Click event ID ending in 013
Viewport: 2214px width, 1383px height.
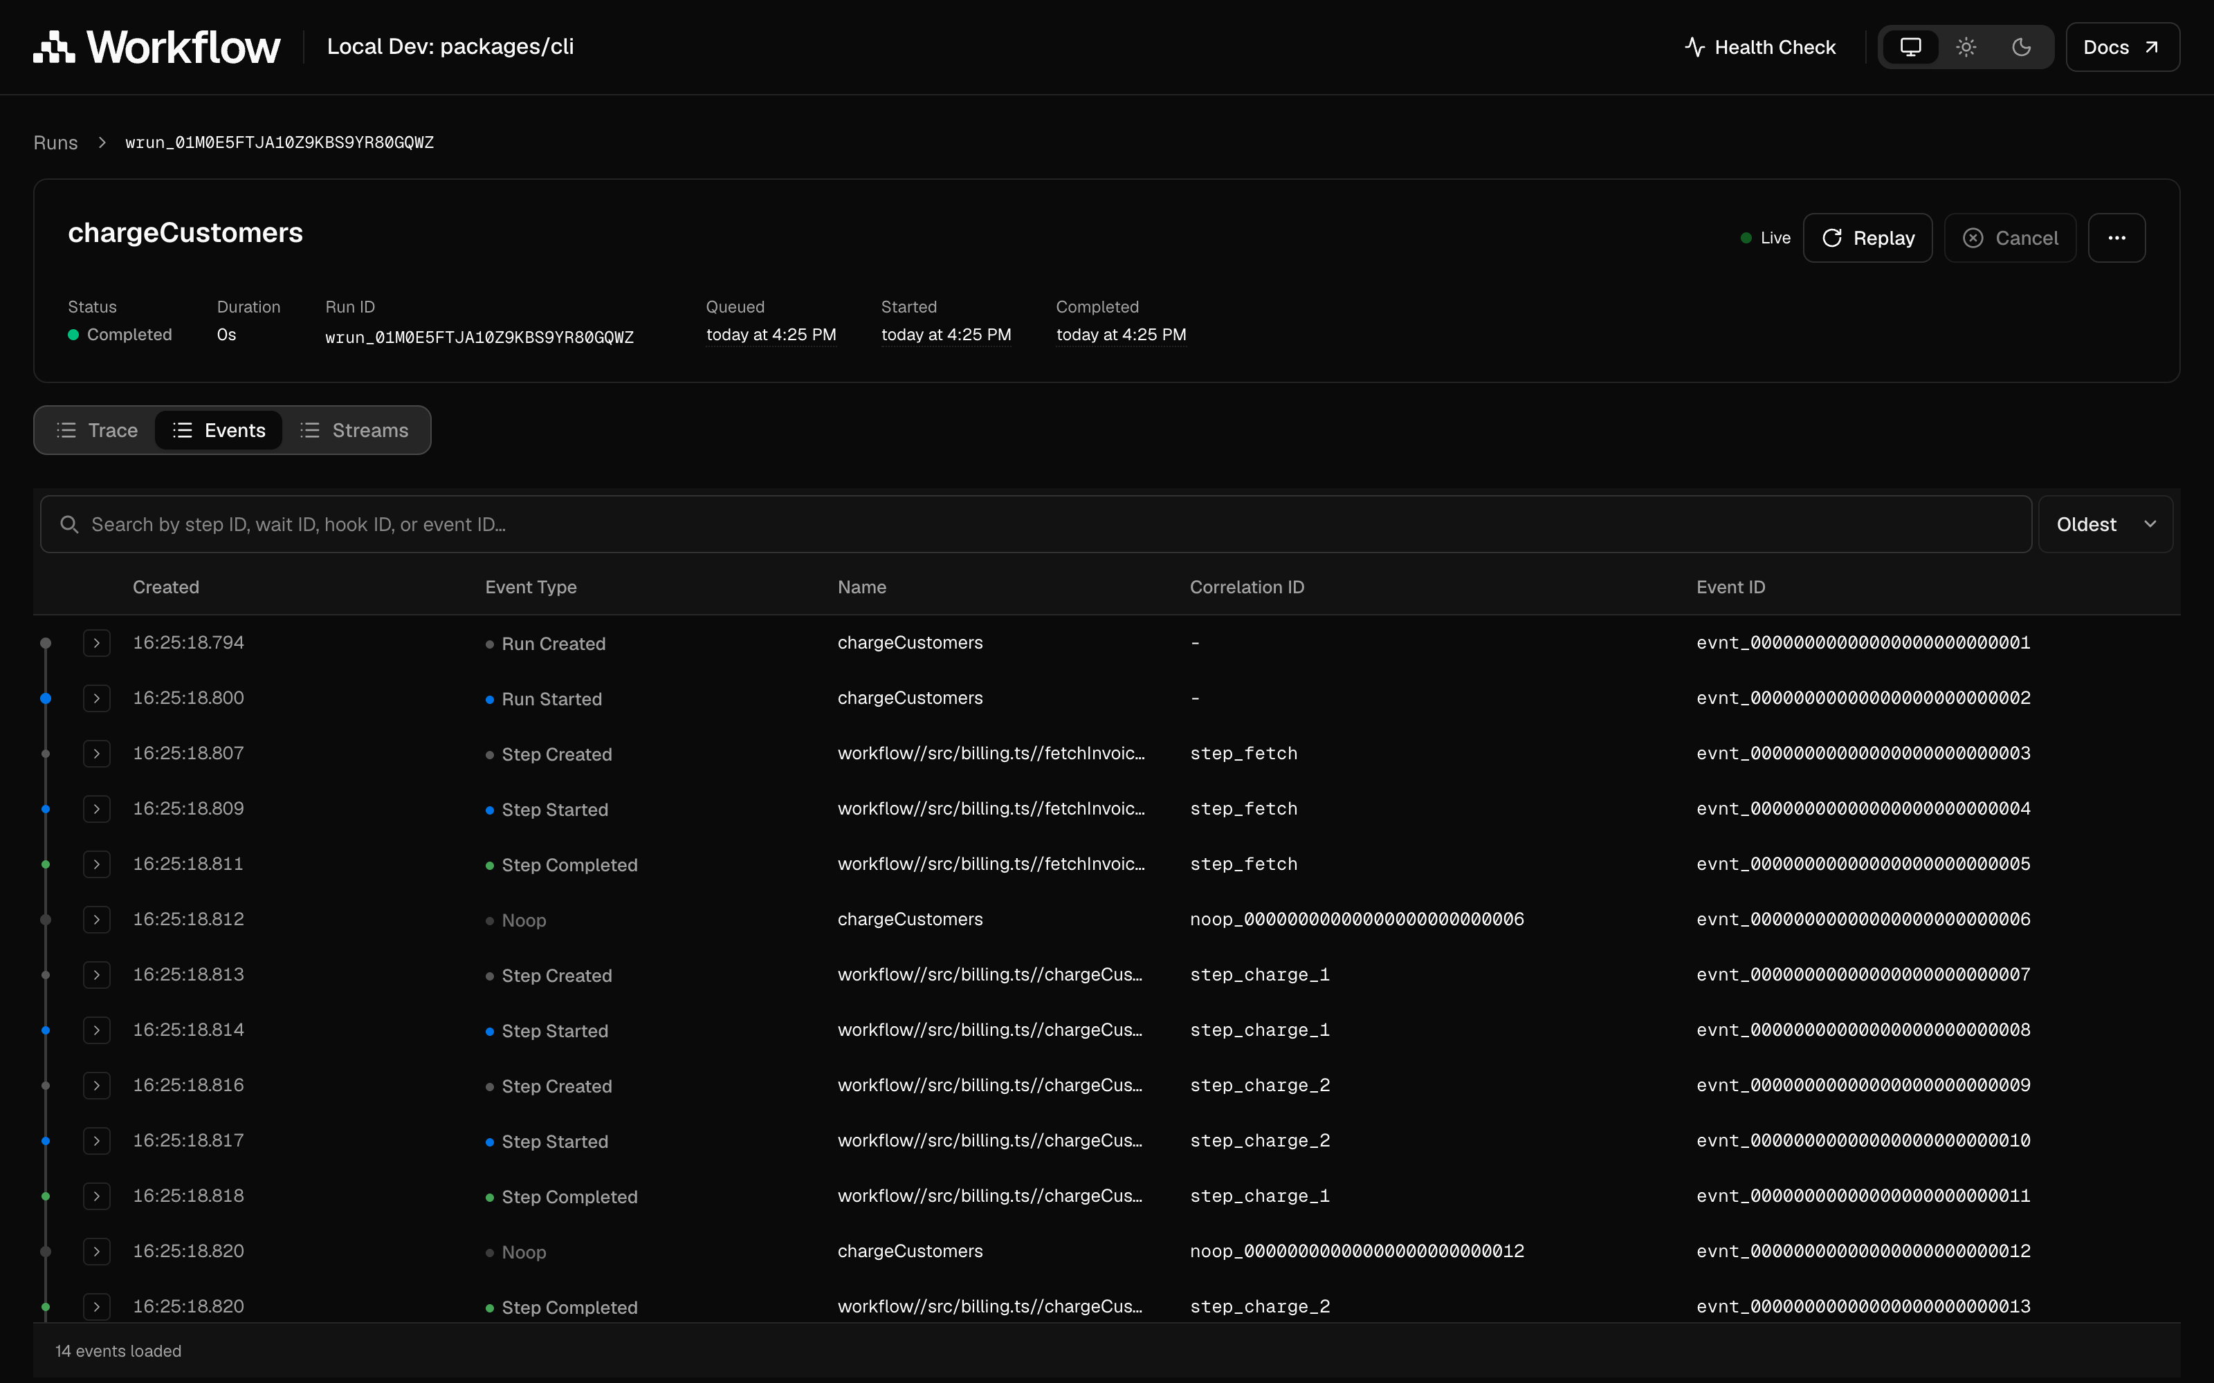[1864, 1306]
